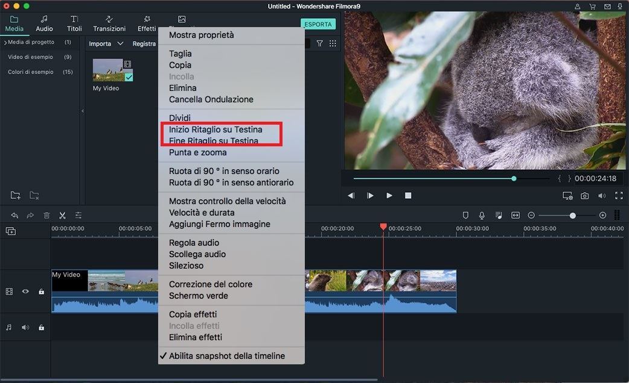The height and width of the screenshot is (383, 629).
Task: Delete the selected clip with trash icon
Action: click(x=46, y=216)
